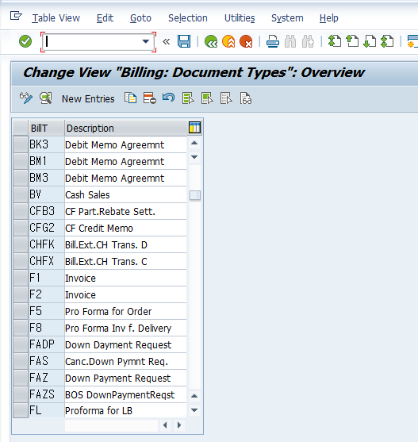Select the row selector for BV Cash Sales
The height and width of the screenshot is (442, 418).
(21, 194)
